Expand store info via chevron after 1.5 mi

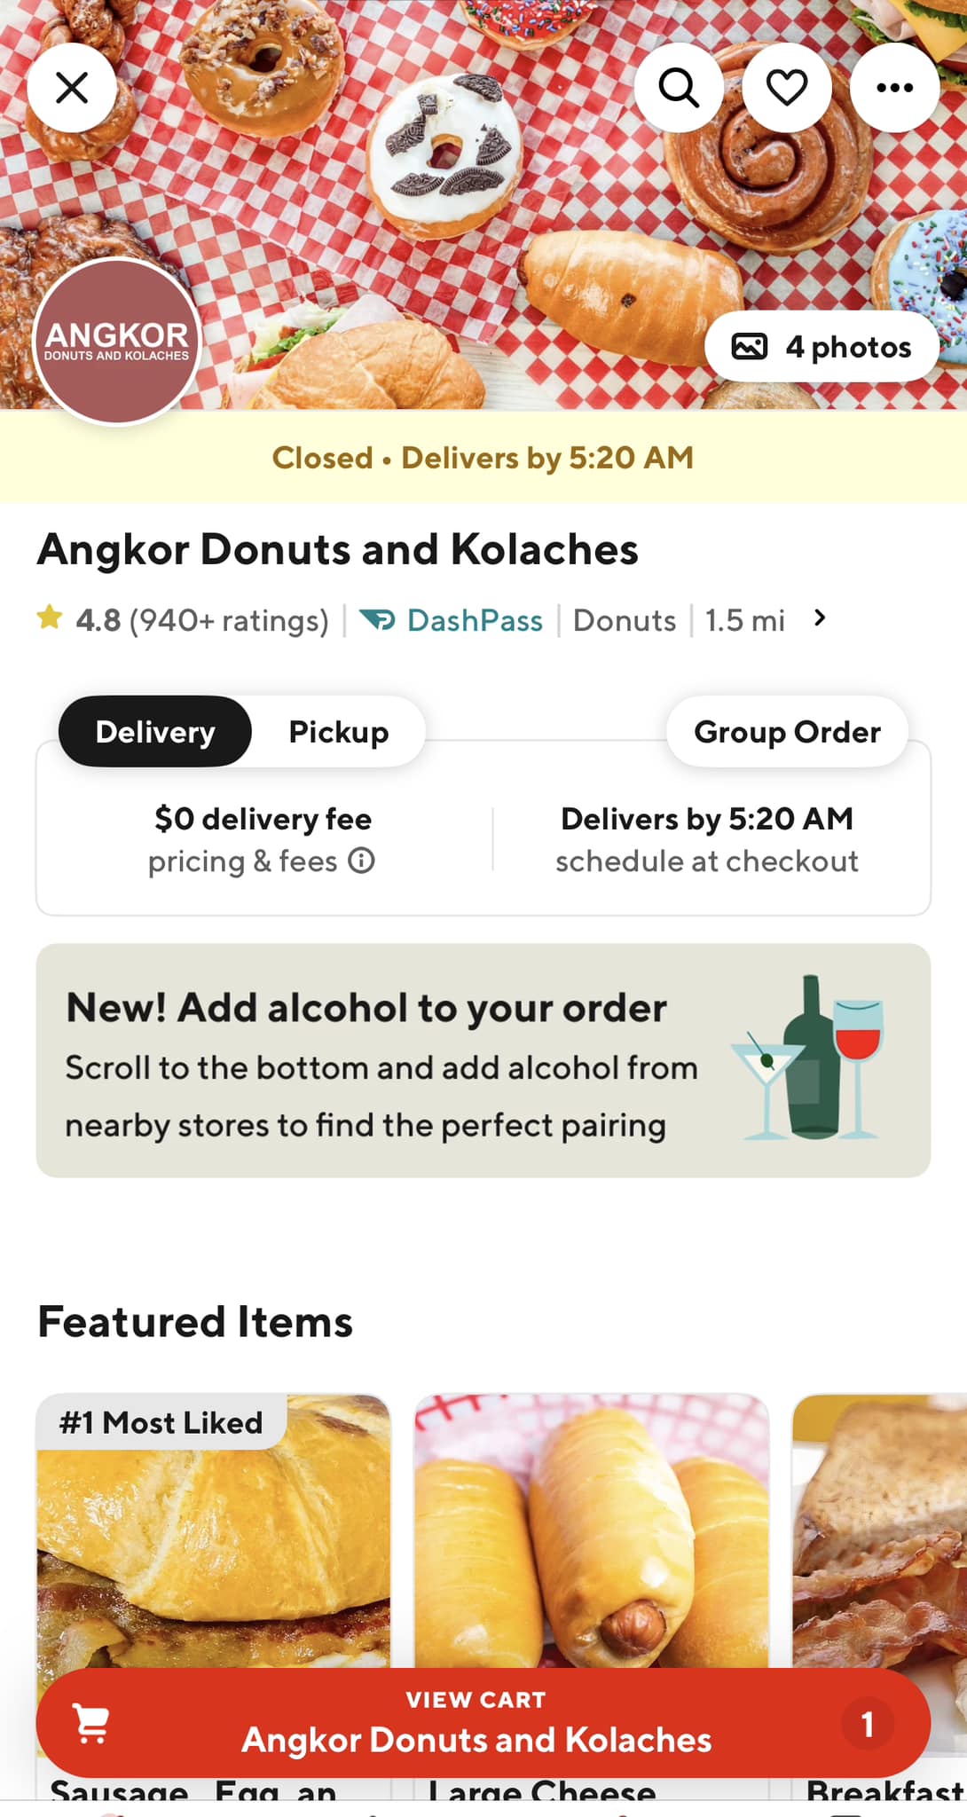pyautogui.click(x=820, y=618)
